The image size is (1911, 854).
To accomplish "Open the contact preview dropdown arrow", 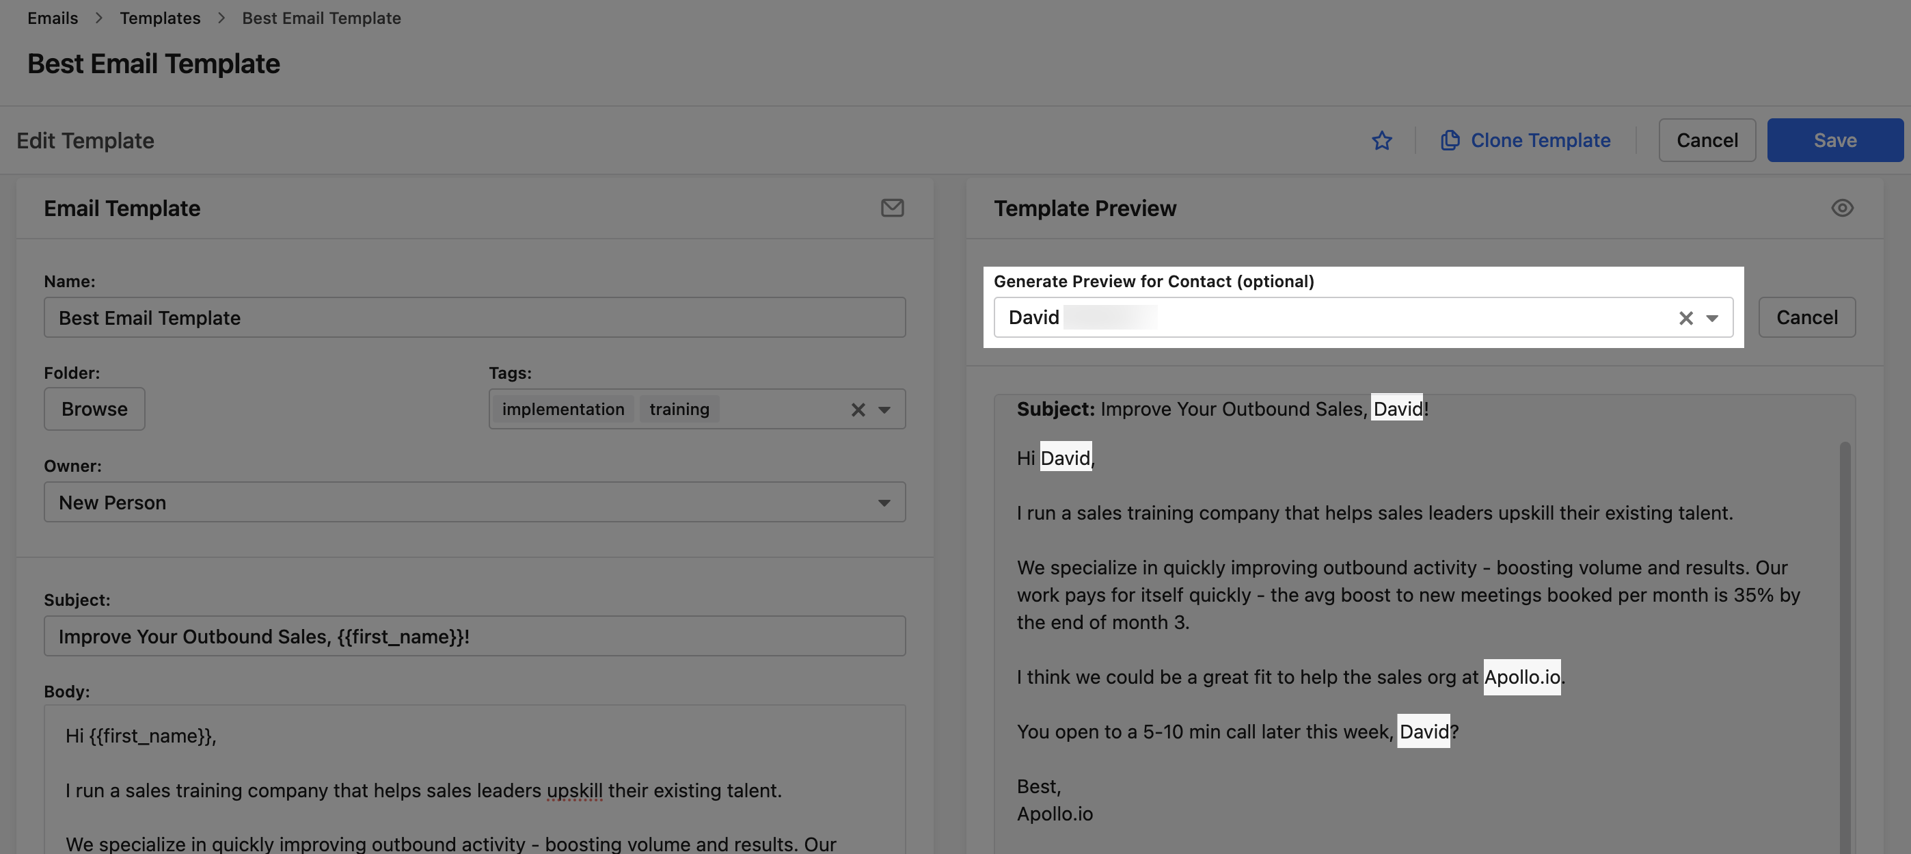I will pyautogui.click(x=1712, y=319).
